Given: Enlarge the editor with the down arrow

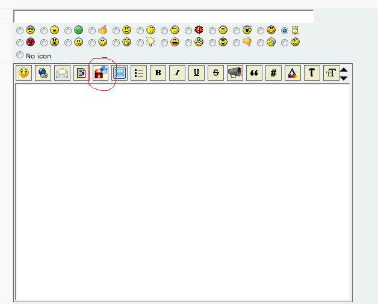Looking at the screenshot, I should click(344, 78).
